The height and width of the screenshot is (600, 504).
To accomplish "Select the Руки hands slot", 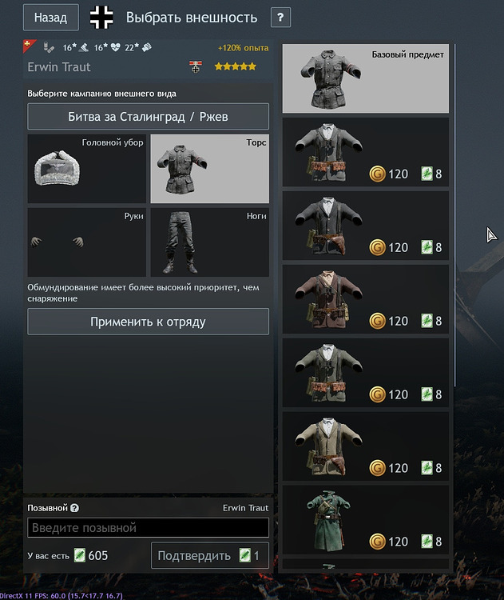I will tap(87, 242).
